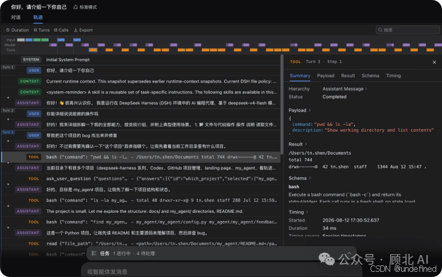The width and height of the screenshot is (442, 277).
Task: Toggle the Duration filter
Action: 17,30
